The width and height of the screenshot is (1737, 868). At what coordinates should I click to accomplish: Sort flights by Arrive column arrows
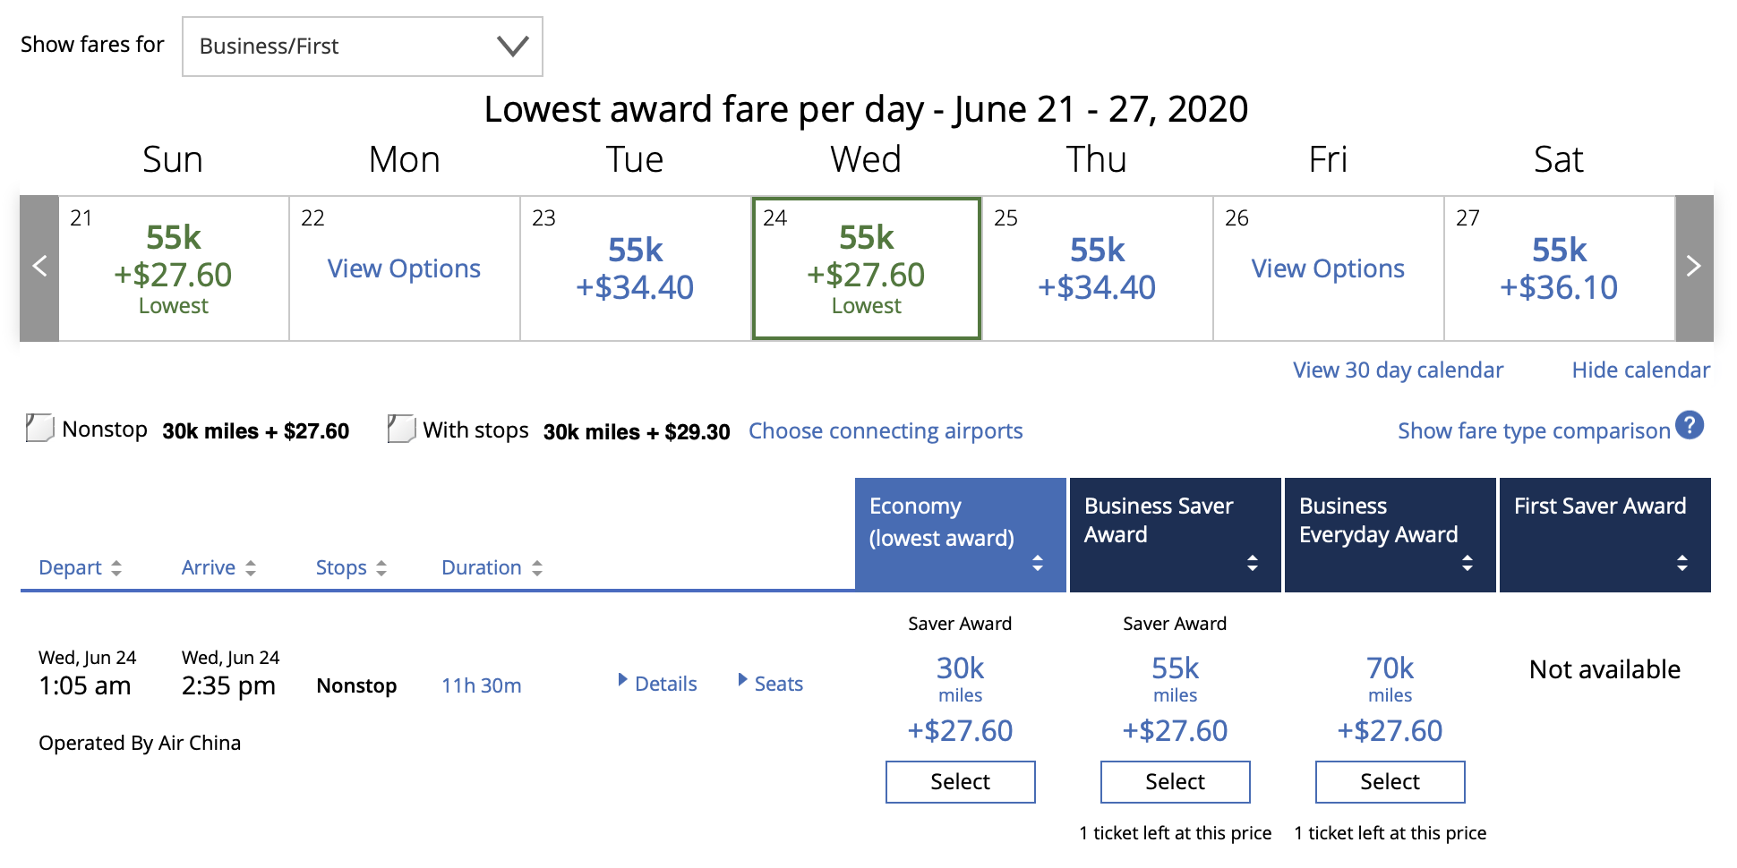(x=251, y=568)
